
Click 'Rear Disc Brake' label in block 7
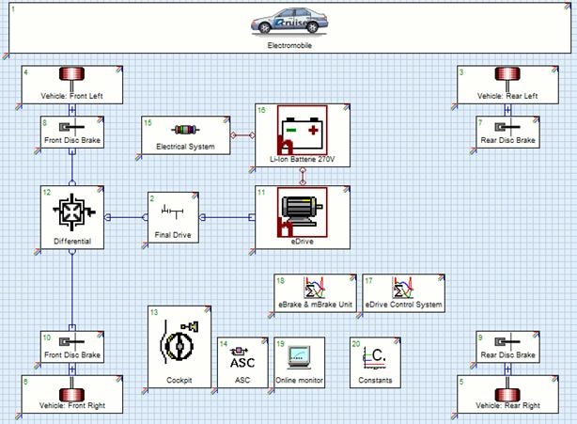pyautogui.click(x=507, y=140)
